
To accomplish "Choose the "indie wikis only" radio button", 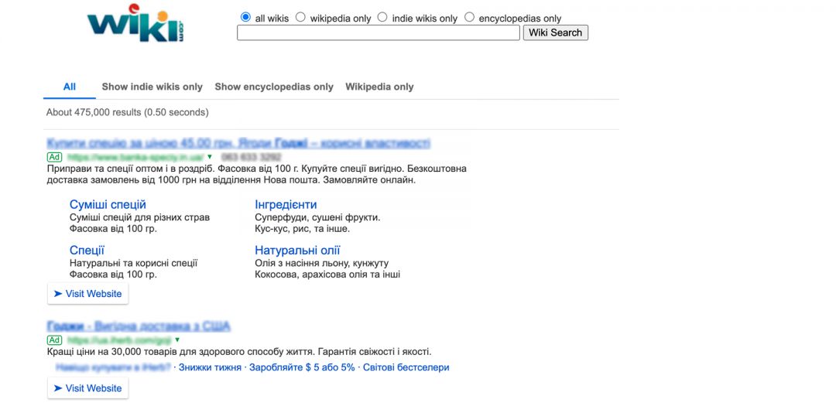I will [x=382, y=17].
